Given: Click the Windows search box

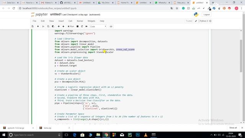Looking at the screenshot, I should [x=35, y=135].
